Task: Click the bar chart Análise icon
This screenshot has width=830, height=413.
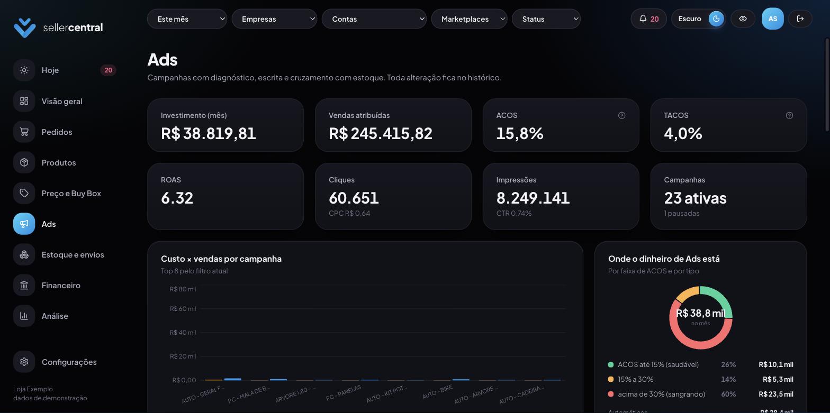Action: [x=24, y=316]
